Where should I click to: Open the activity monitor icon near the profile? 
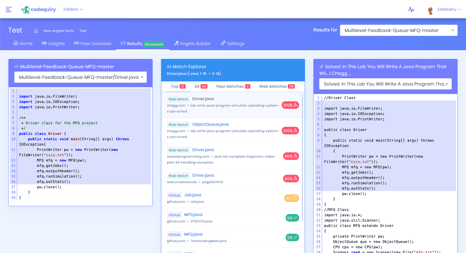[411, 10]
